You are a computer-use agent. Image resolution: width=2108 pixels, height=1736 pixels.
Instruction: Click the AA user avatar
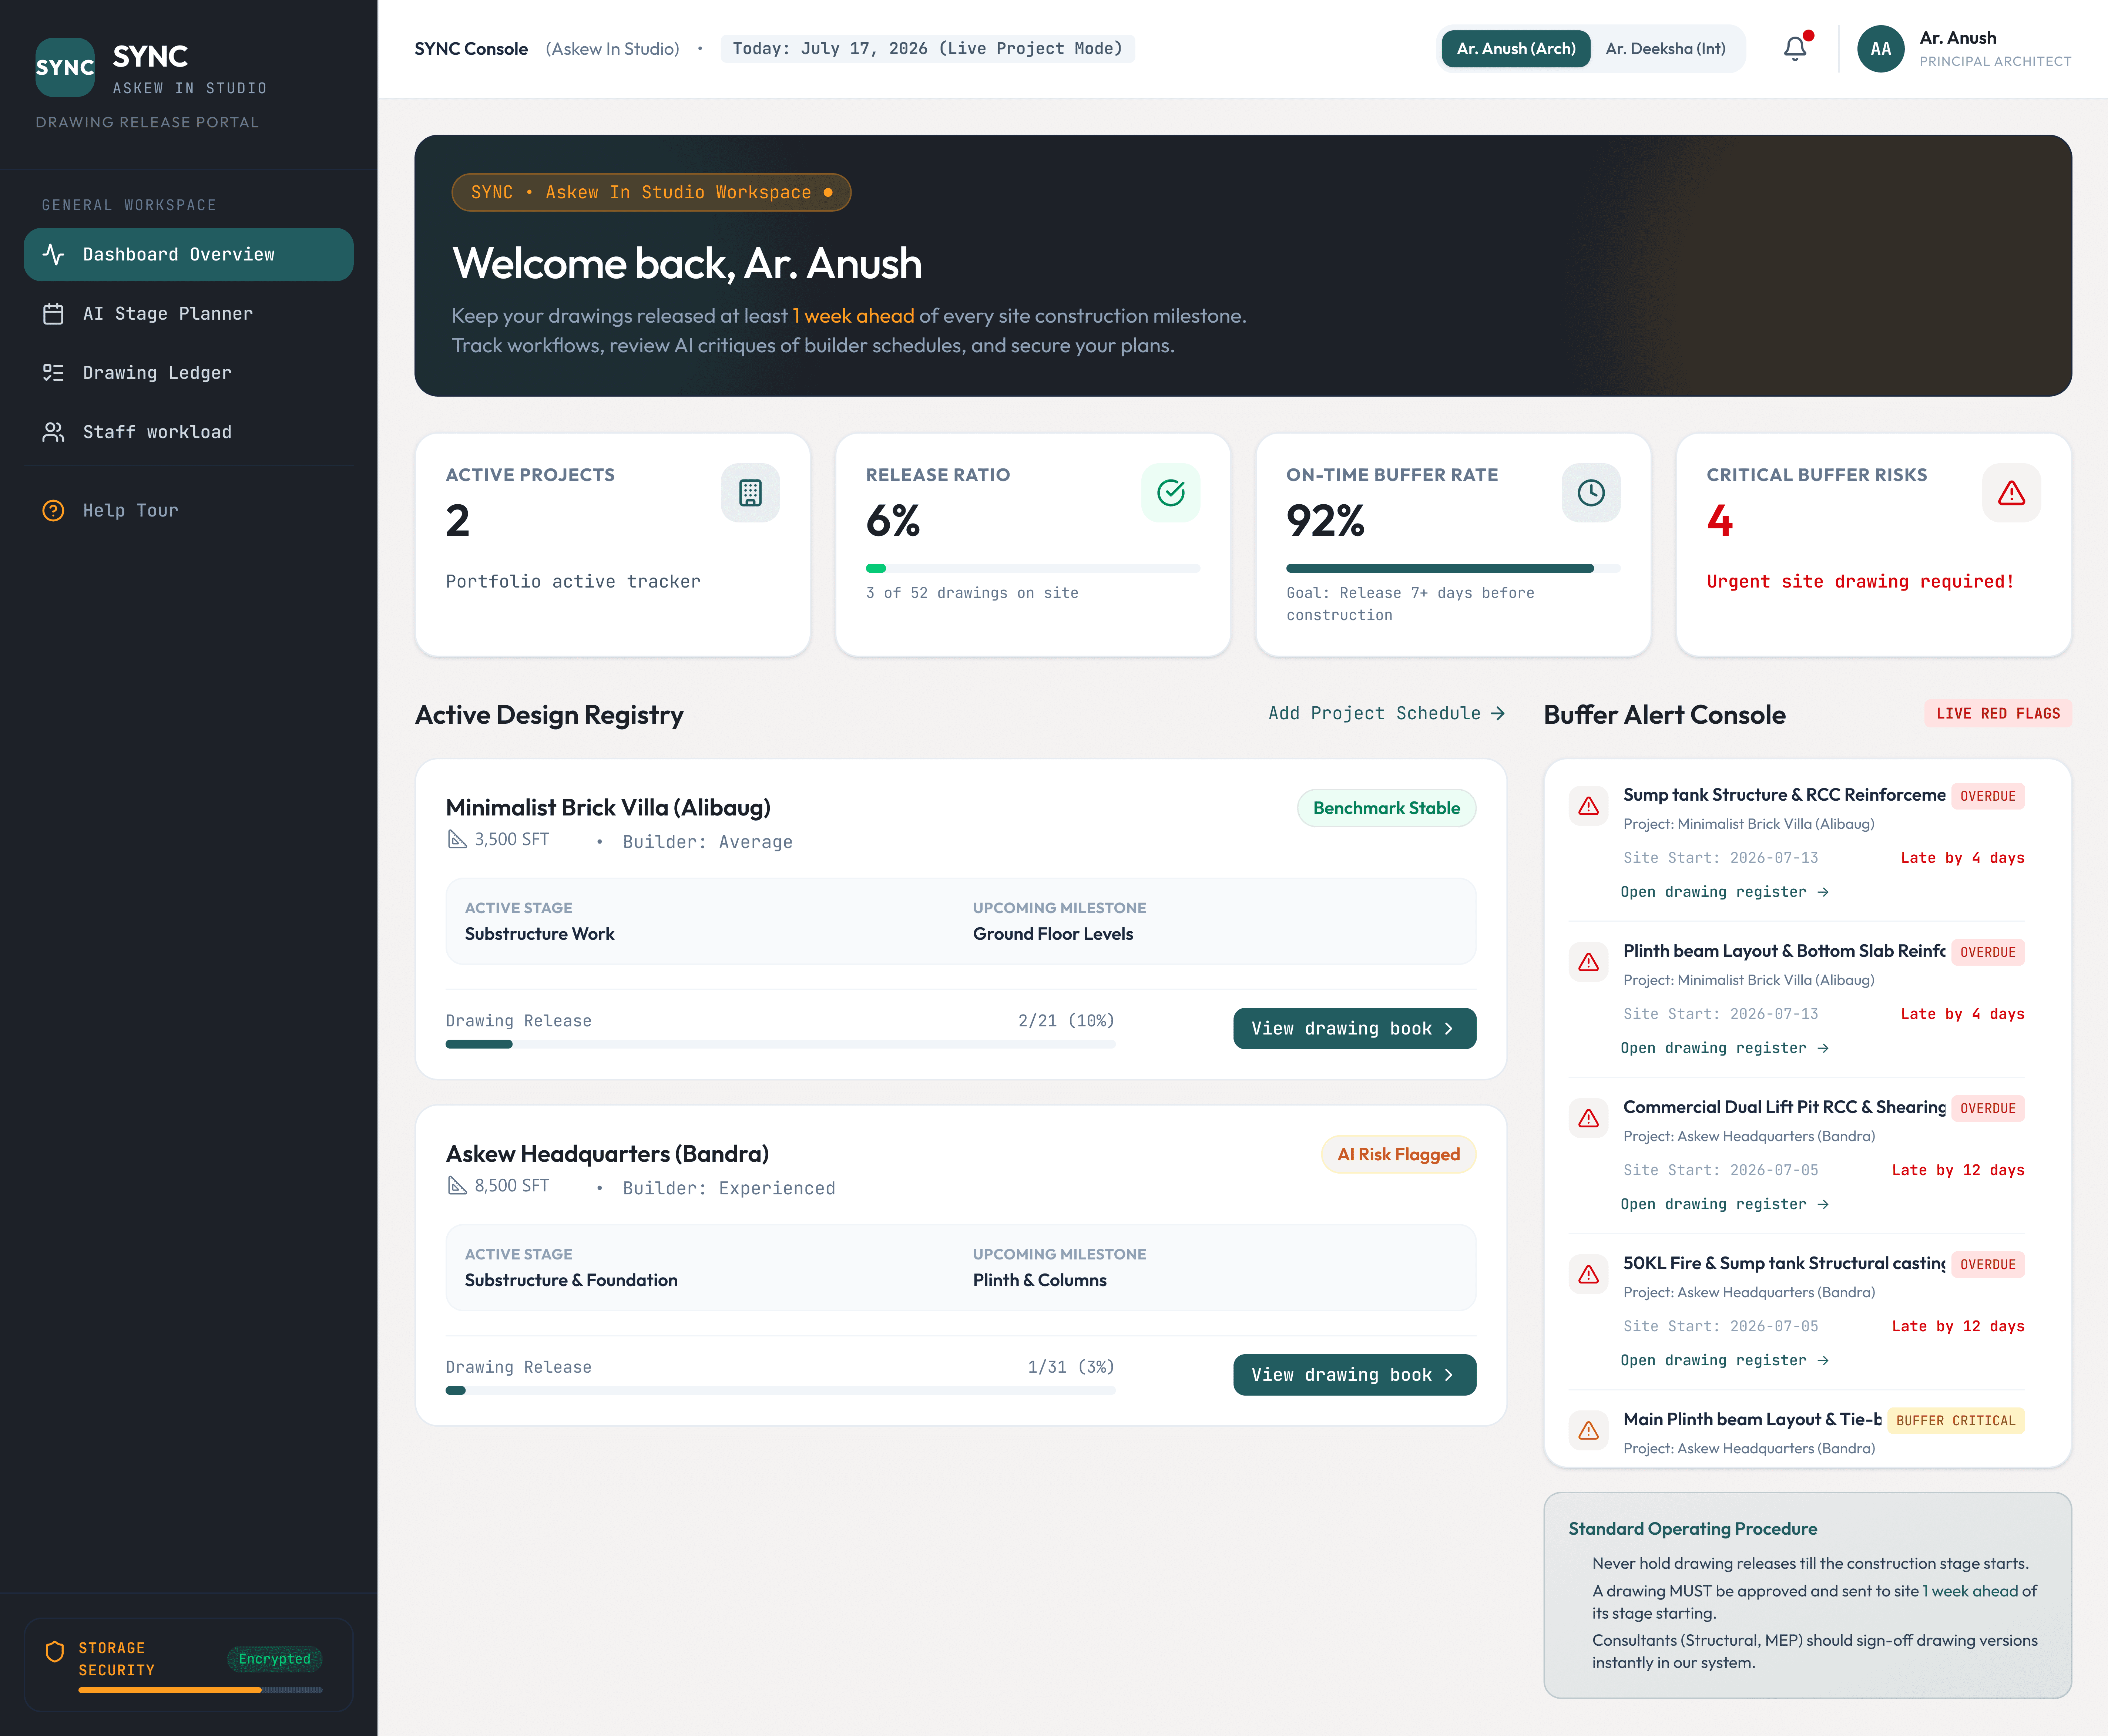1881,49
